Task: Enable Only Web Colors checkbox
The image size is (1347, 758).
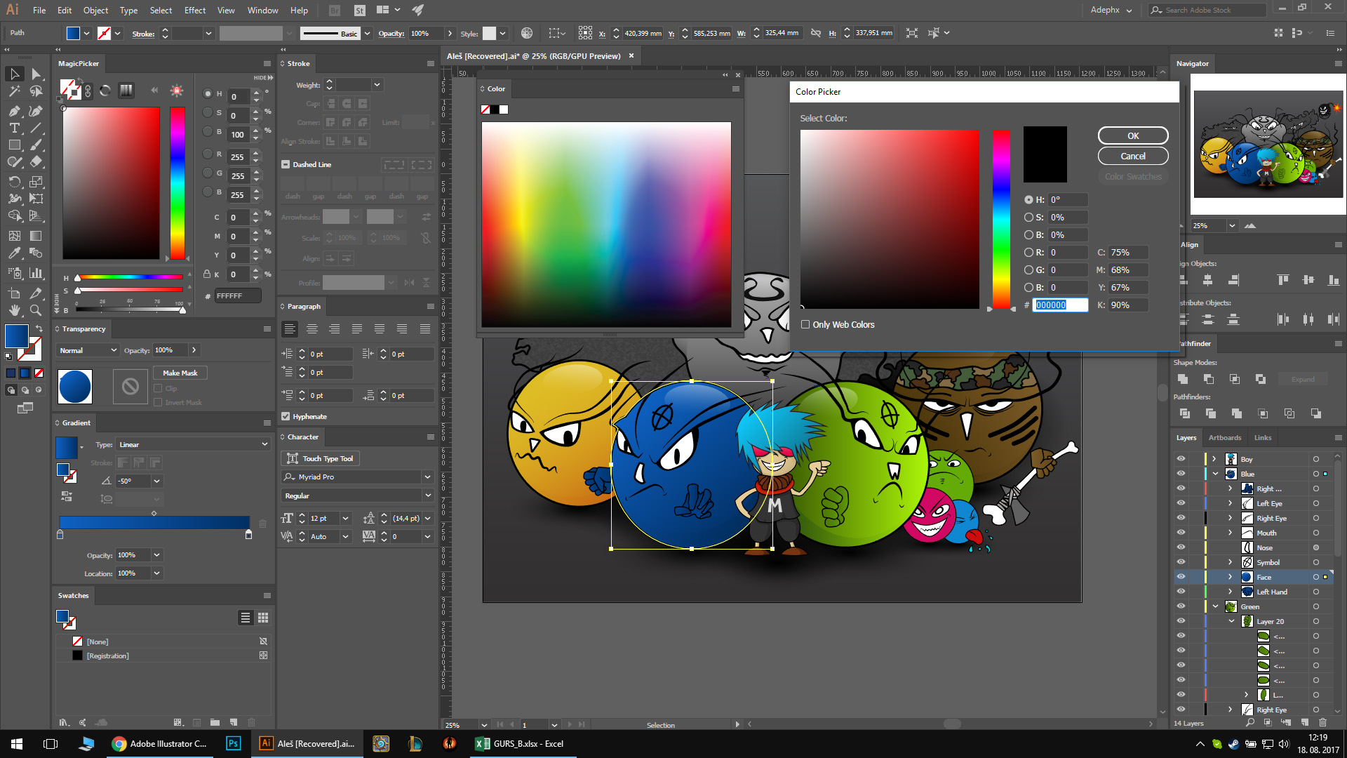Action: (x=805, y=325)
